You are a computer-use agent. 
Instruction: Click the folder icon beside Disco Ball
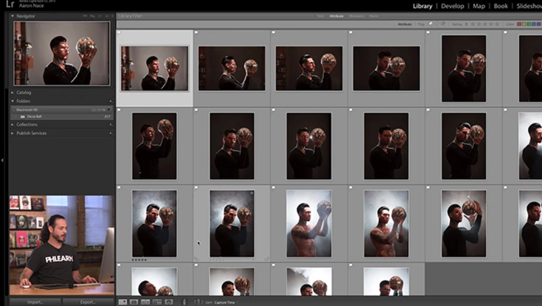point(23,116)
